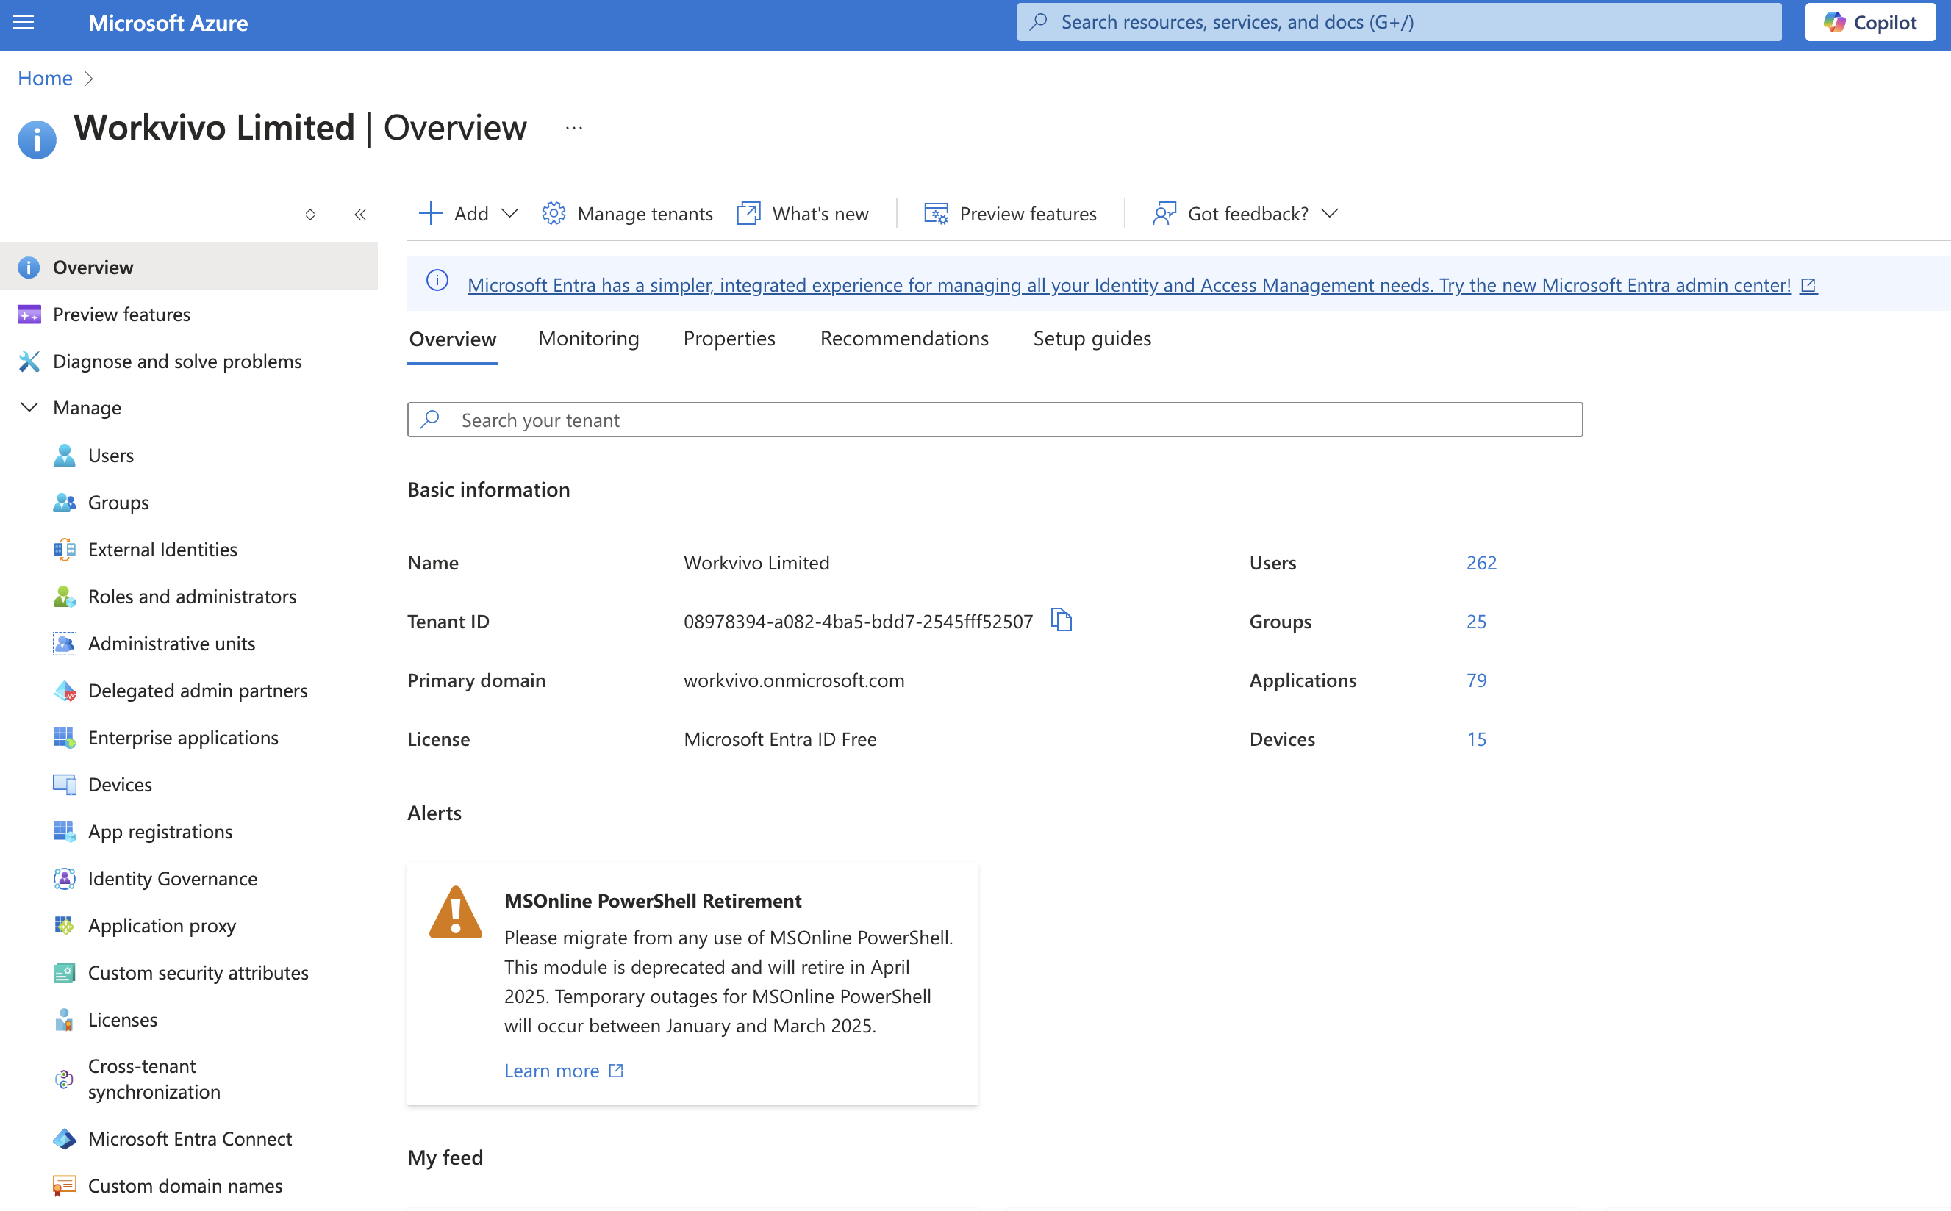This screenshot has width=1951, height=1211.
Task: Open Cross-tenant synchronization icon
Action: tap(64, 1079)
